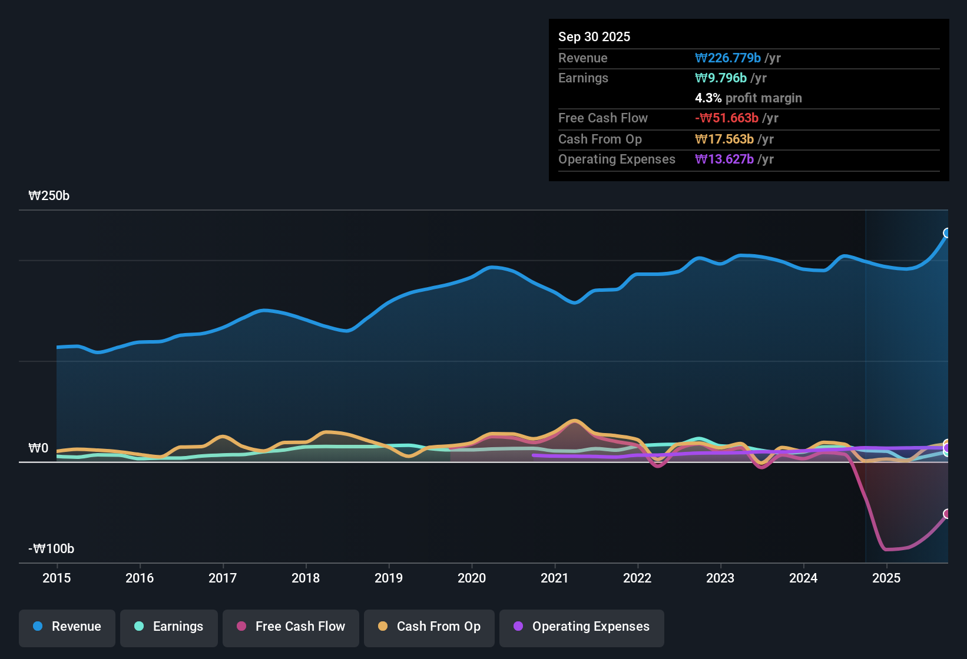Click the Revenue value ₩226.779b in tooltip
The image size is (967, 659).
(x=728, y=58)
